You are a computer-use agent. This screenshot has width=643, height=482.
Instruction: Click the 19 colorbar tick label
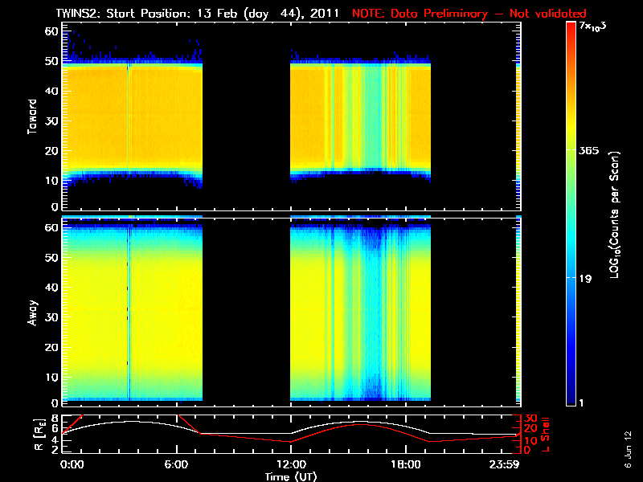click(x=586, y=279)
